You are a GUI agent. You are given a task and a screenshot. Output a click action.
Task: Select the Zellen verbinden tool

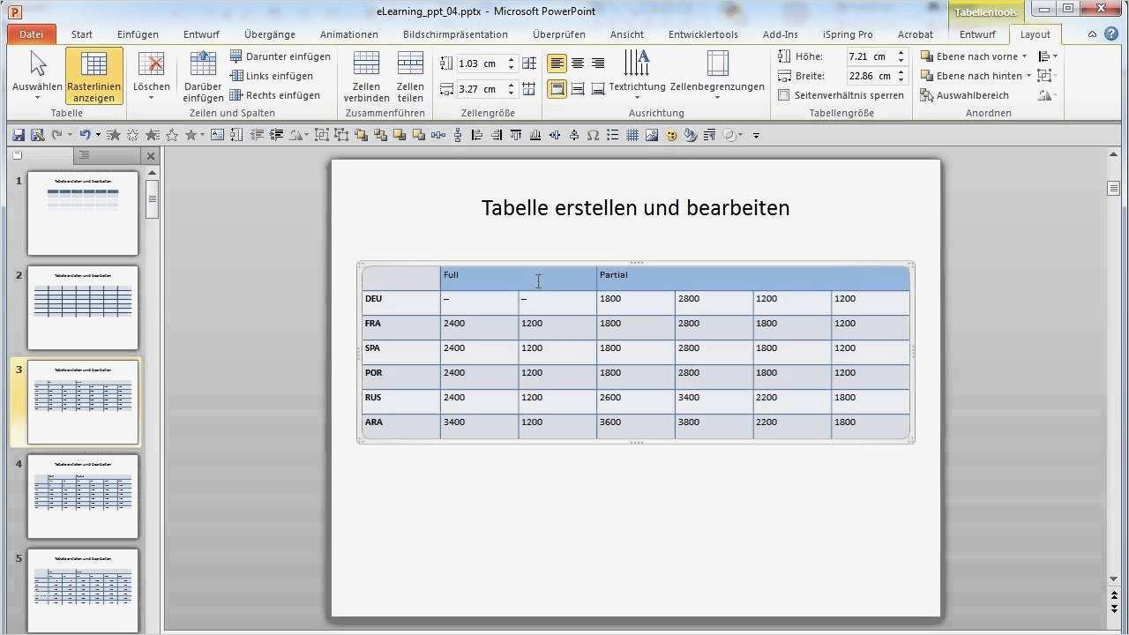[366, 76]
